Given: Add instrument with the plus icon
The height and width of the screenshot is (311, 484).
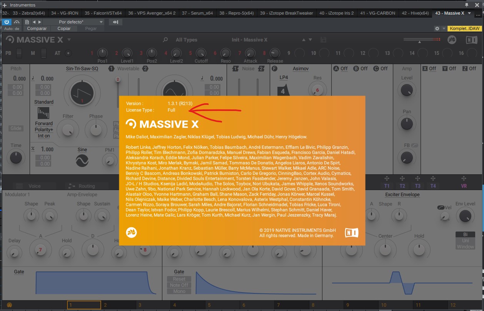Looking at the screenshot, I should pyautogui.click(x=4, y=5).
